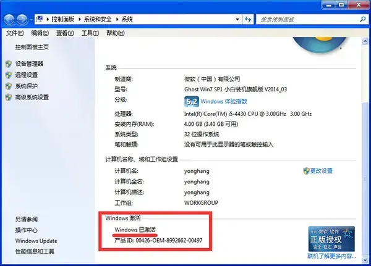Open 远程设置 link
This screenshot has width=371, height=266.
tap(27, 75)
